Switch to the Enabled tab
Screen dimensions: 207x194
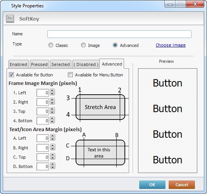tap(19, 64)
